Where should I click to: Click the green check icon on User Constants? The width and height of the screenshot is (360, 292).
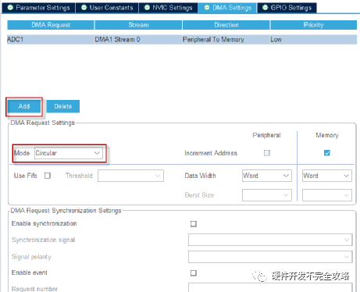pos(84,8)
